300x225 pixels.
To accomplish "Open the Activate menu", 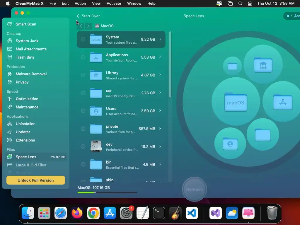I will (x=114, y=4).
